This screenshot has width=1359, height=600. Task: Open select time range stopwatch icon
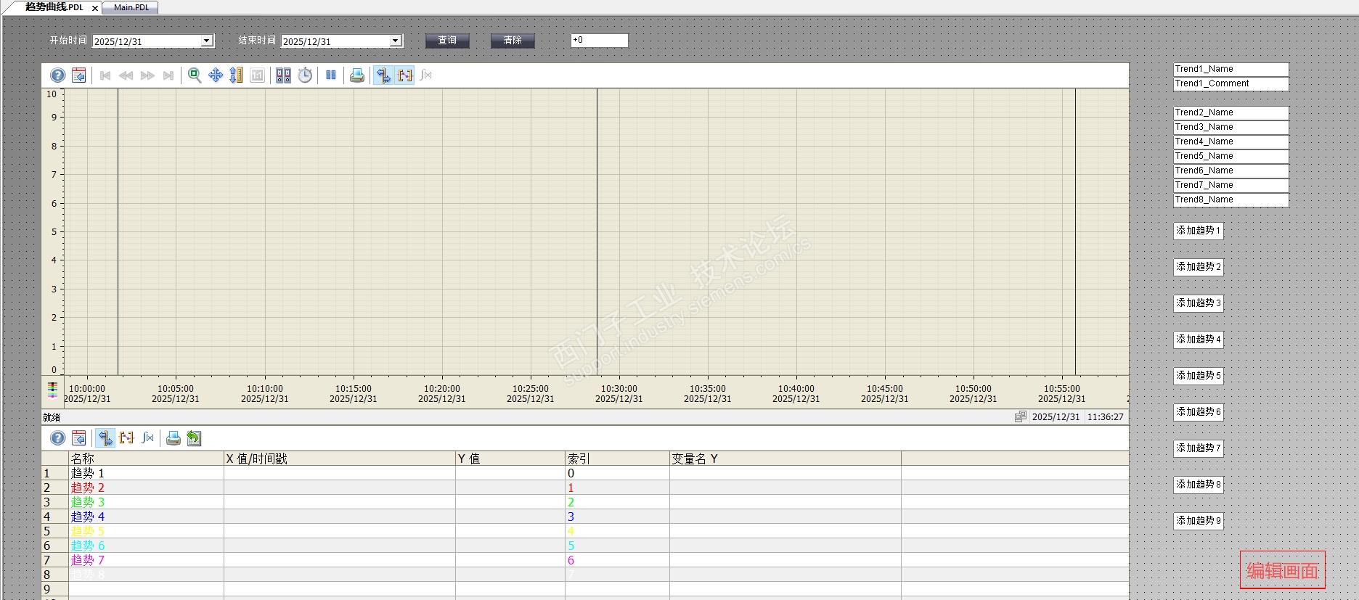pos(305,75)
